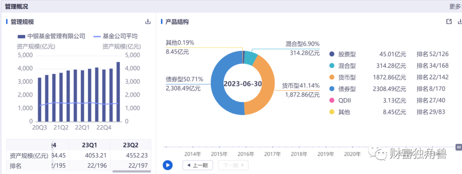
Task: Toggle the 股票型 legend dot
Action: pyautogui.click(x=332, y=54)
